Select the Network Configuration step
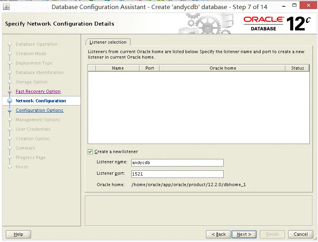318x242 pixels. pos(41,101)
